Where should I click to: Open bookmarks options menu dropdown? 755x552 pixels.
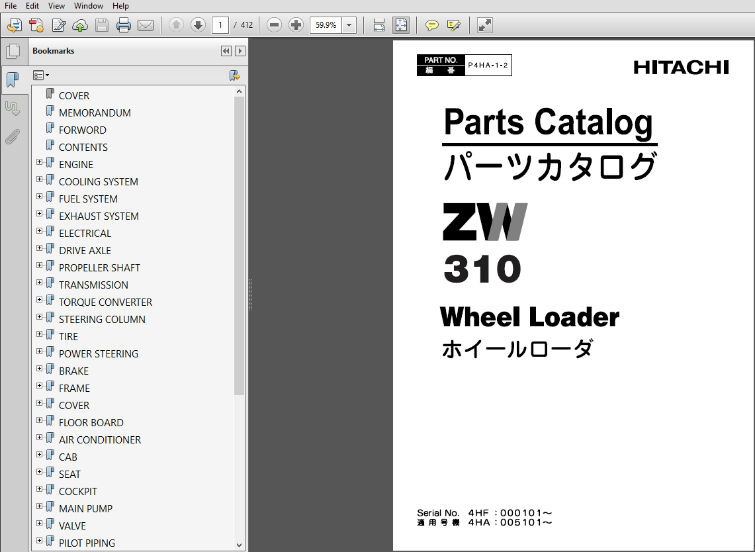(x=41, y=75)
